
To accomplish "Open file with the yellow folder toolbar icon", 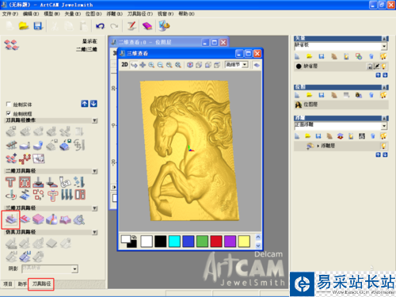I will click(x=24, y=26).
